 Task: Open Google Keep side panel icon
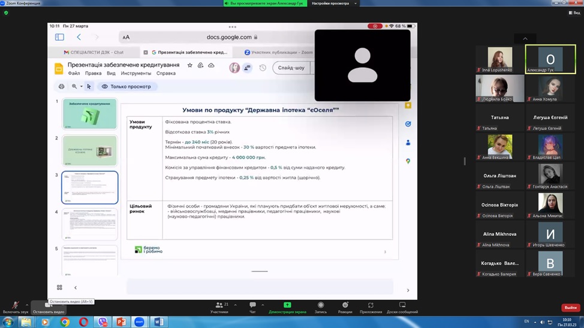pos(408,105)
